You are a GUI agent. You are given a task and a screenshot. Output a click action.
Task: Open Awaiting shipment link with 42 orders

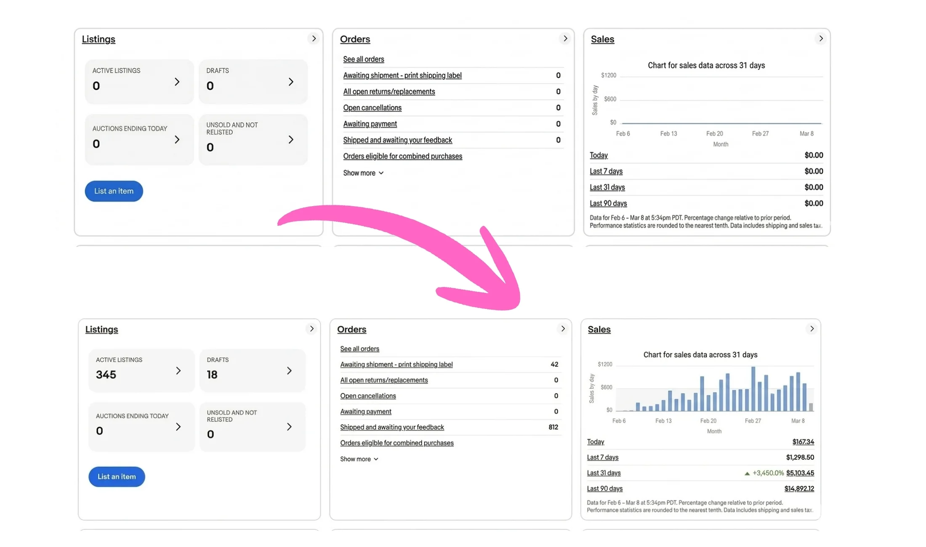(396, 364)
